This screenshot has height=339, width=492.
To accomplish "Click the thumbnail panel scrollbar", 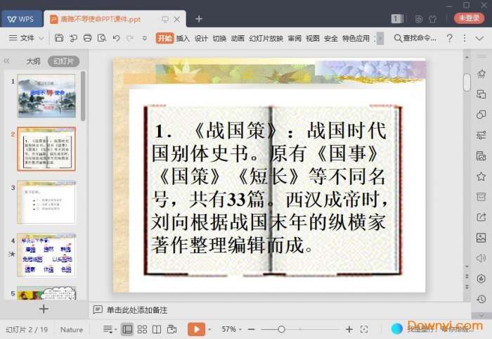I will pos(83,96).
